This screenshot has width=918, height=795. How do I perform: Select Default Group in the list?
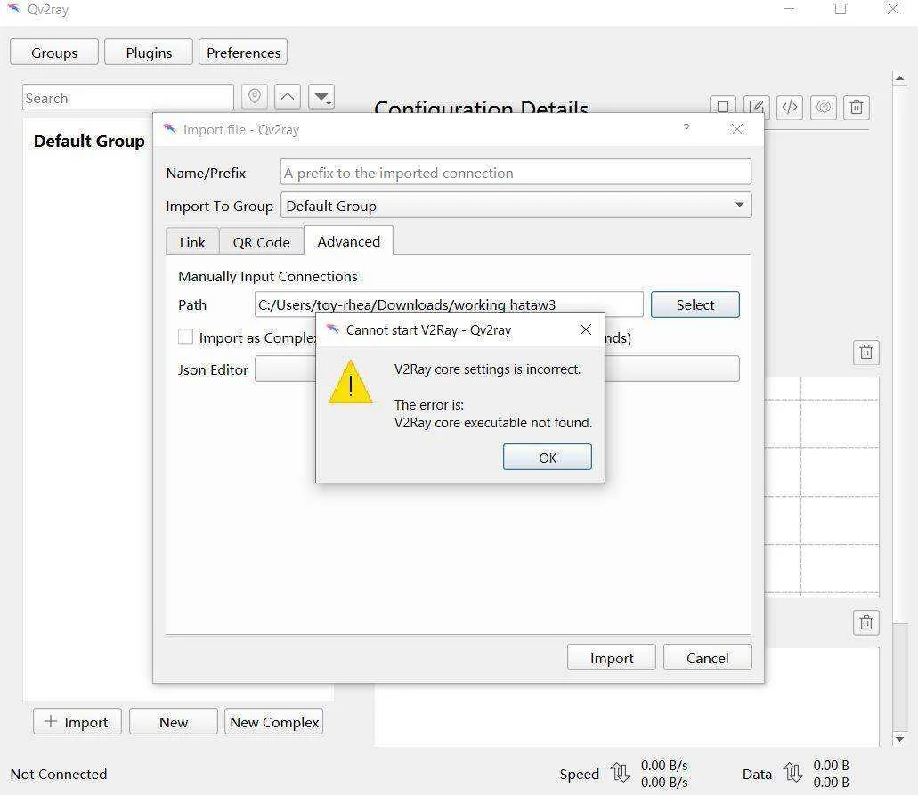pos(89,141)
